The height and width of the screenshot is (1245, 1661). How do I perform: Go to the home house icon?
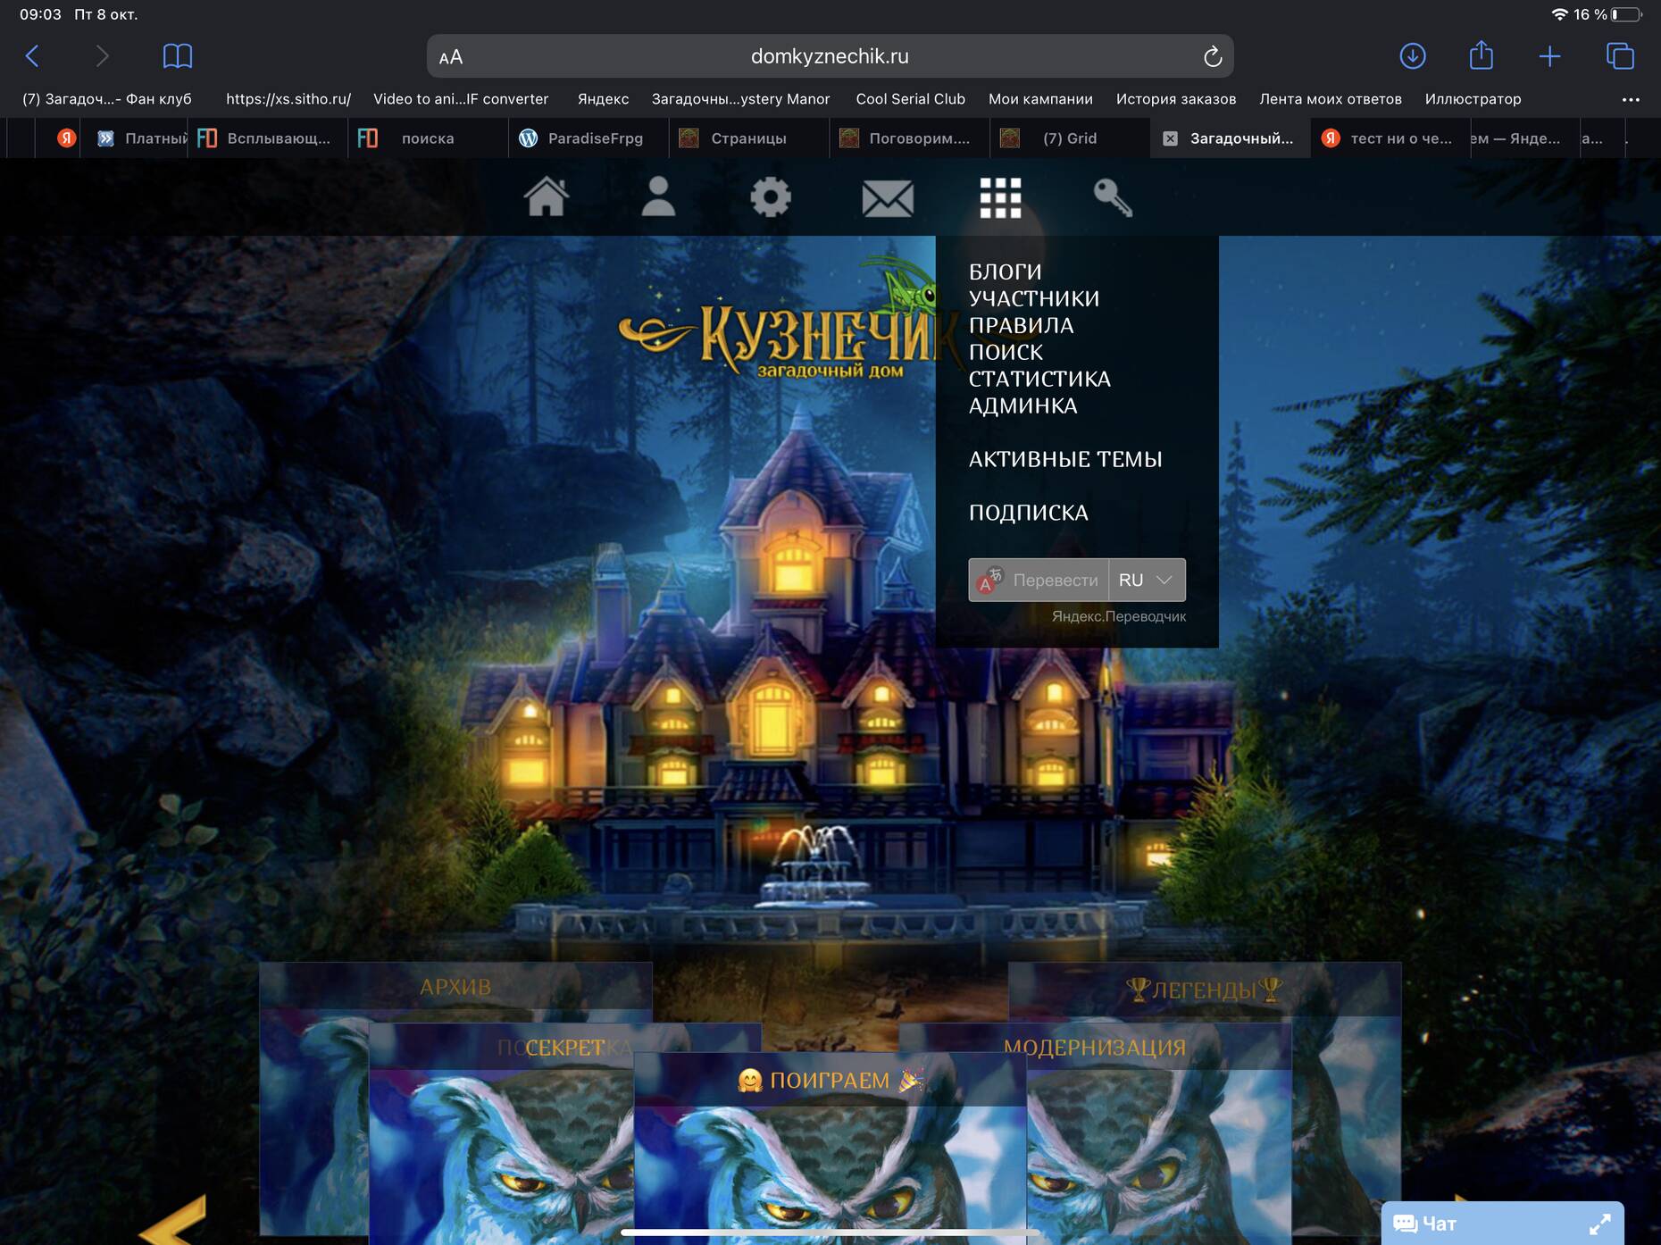coord(547,196)
